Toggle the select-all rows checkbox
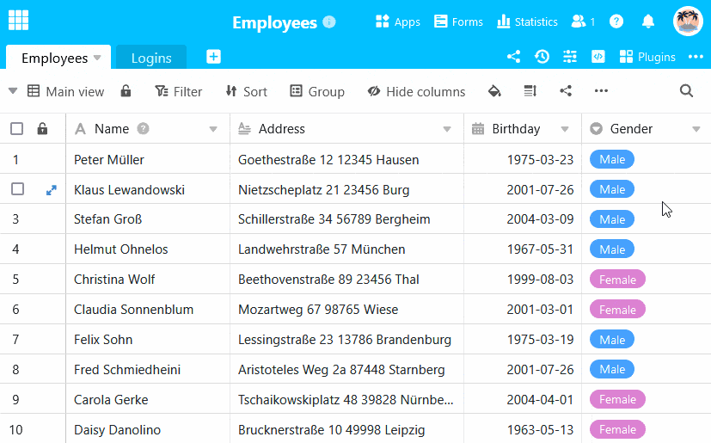The height and width of the screenshot is (443, 711). (17, 129)
